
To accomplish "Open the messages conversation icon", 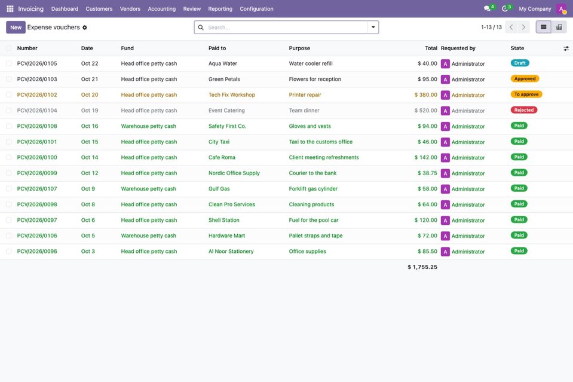I will click(487, 8).
